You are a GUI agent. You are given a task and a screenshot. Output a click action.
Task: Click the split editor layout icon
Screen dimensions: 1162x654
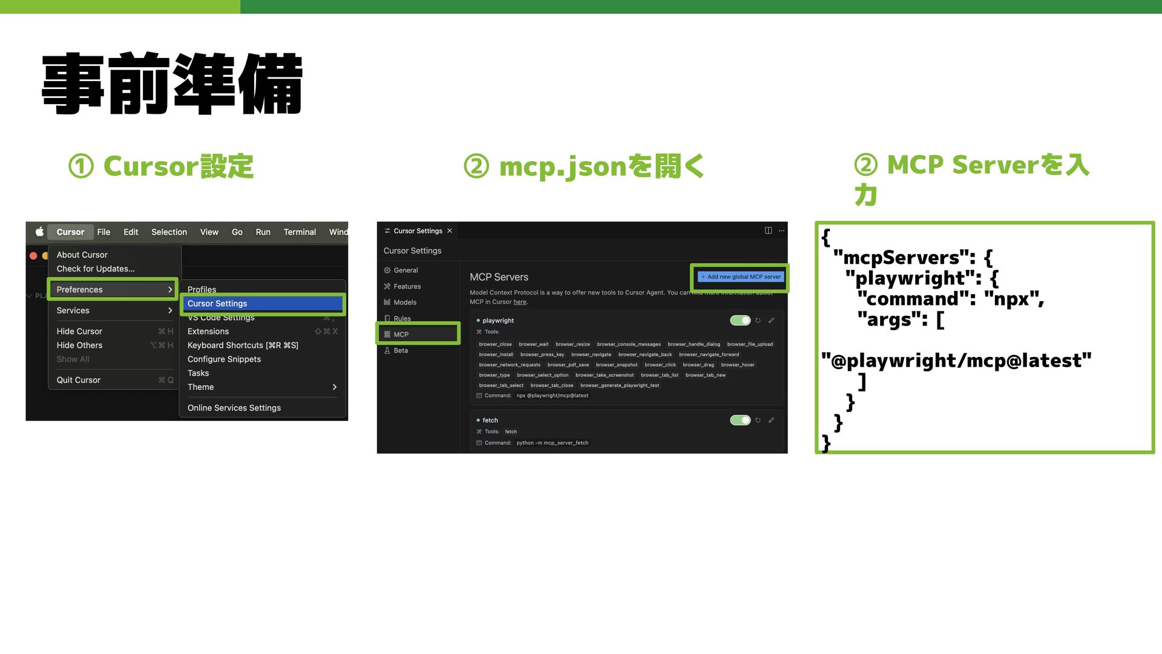(768, 231)
